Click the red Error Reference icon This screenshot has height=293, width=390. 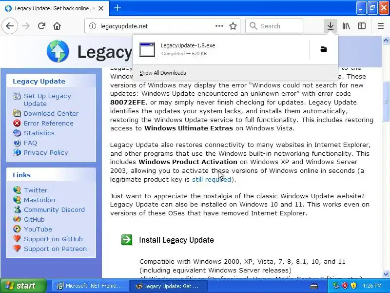pos(17,123)
